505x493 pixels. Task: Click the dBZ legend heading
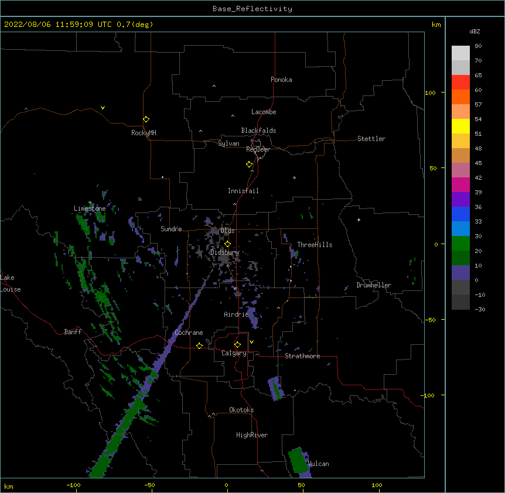pyautogui.click(x=475, y=32)
